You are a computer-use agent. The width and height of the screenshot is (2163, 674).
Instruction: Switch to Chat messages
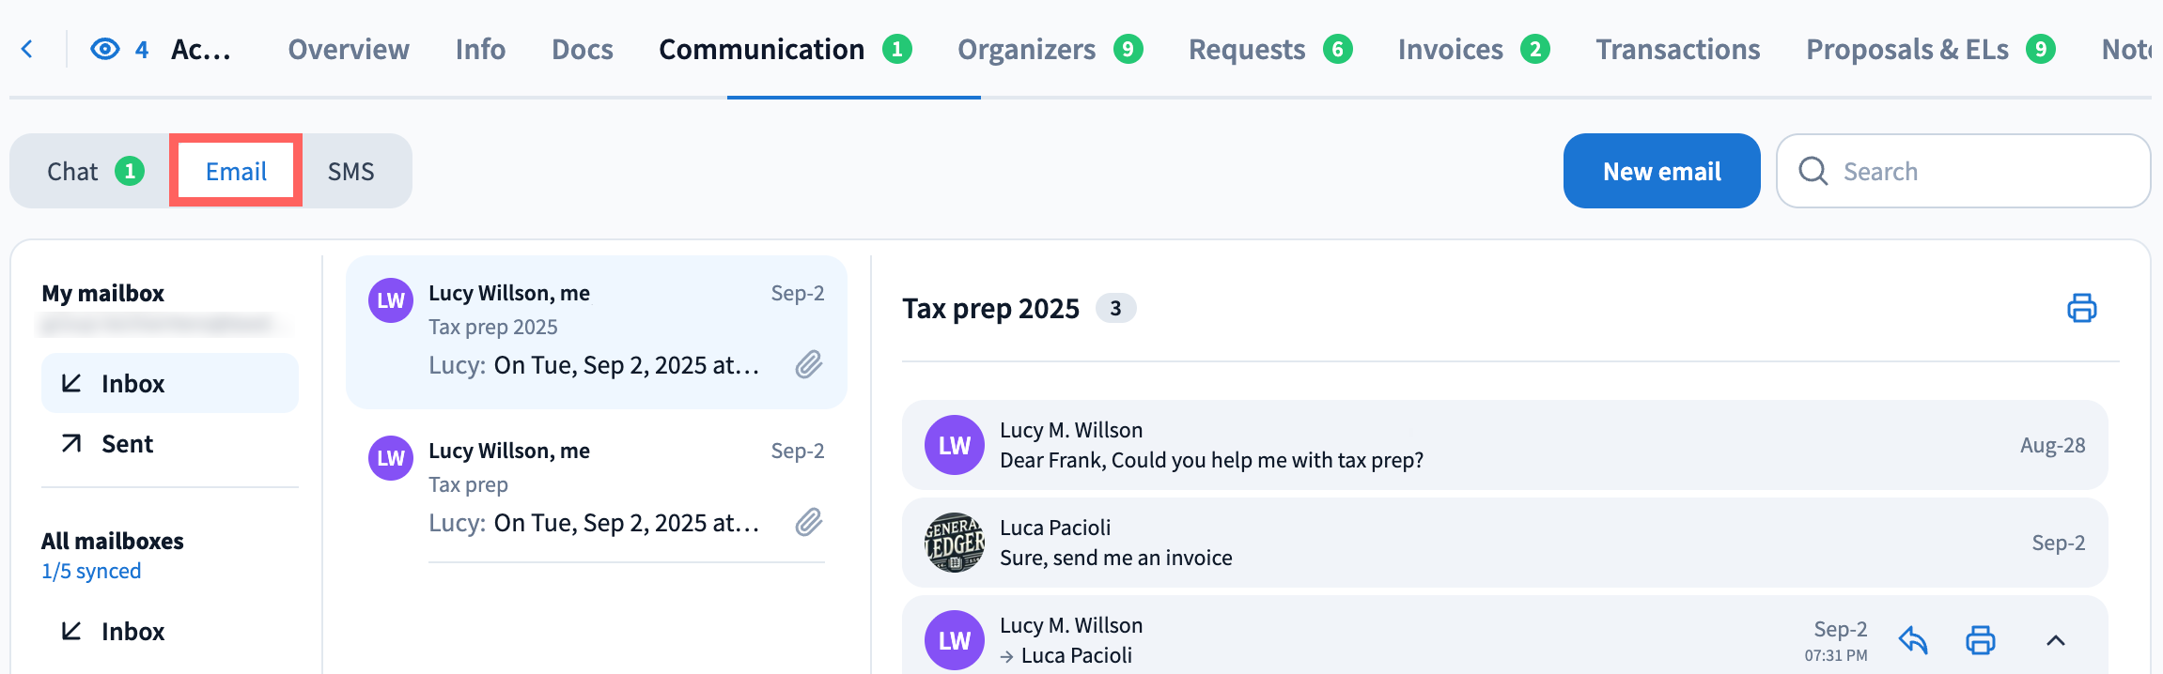coord(73,171)
